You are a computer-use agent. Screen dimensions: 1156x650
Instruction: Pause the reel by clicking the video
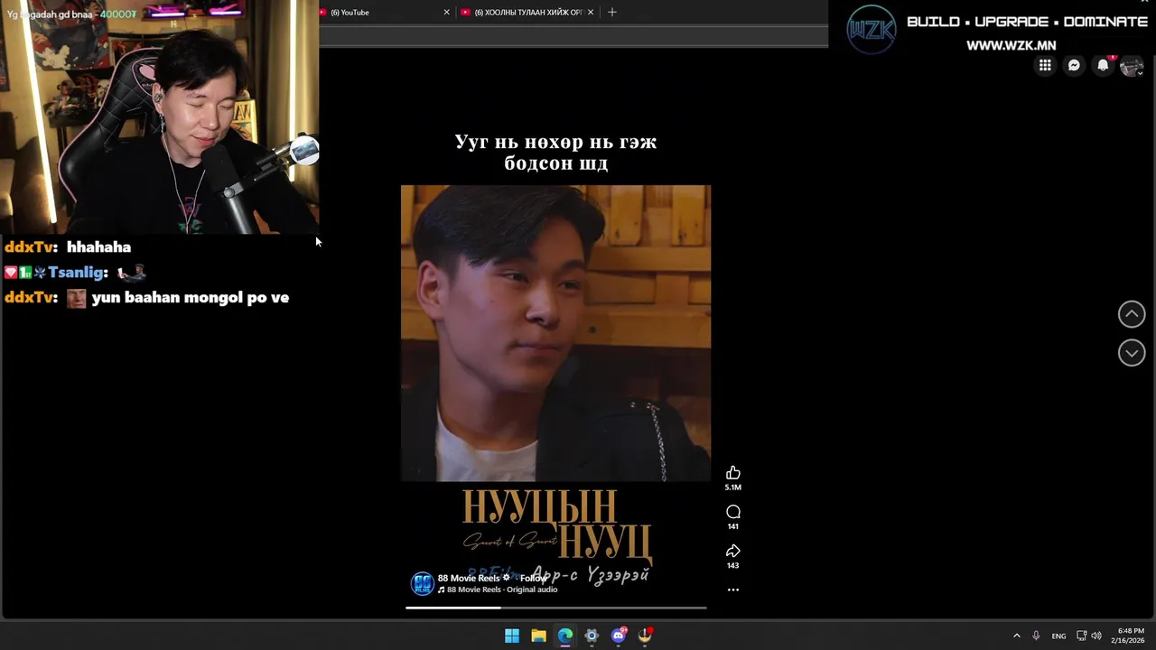tap(555, 333)
